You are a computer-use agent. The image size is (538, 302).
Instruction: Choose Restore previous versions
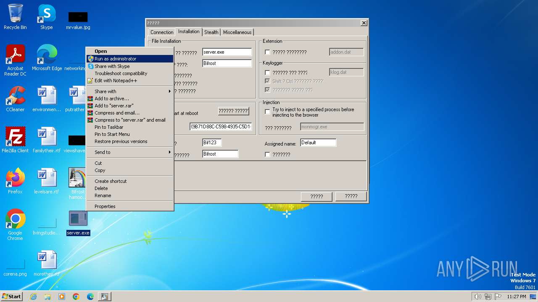(x=130, y=141)
